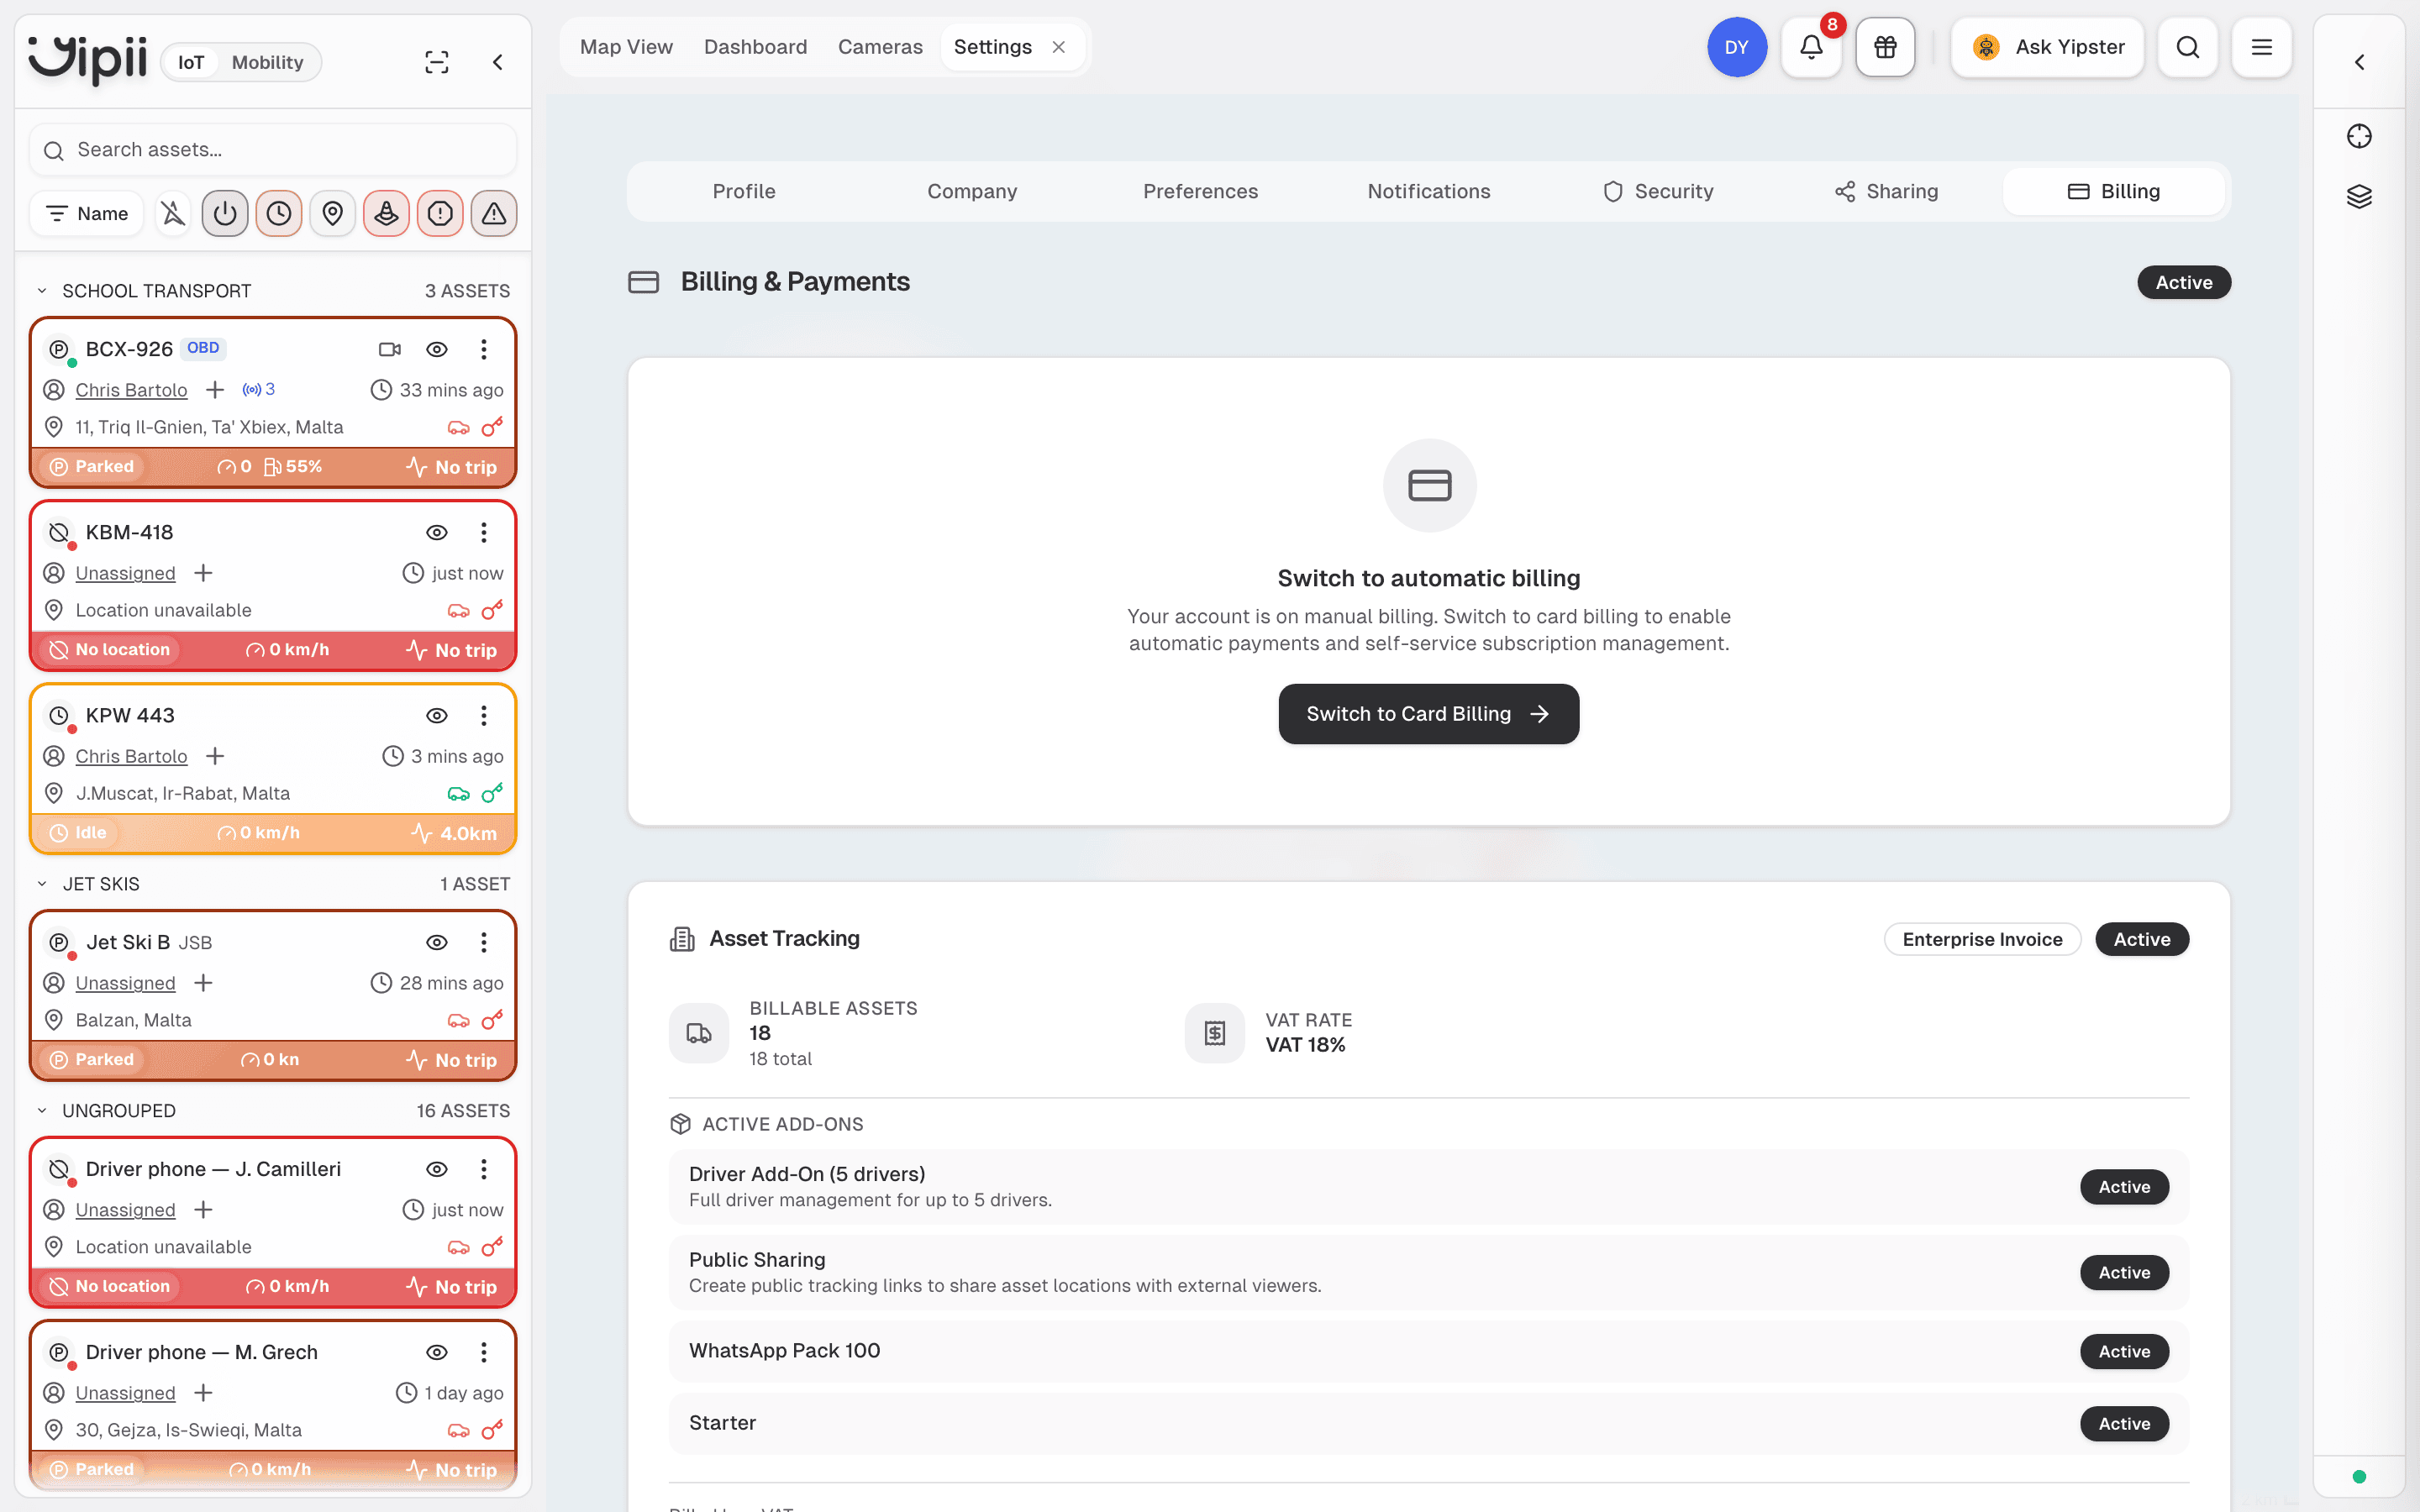Go to Security settings tab

click(x=1658, y=191)
